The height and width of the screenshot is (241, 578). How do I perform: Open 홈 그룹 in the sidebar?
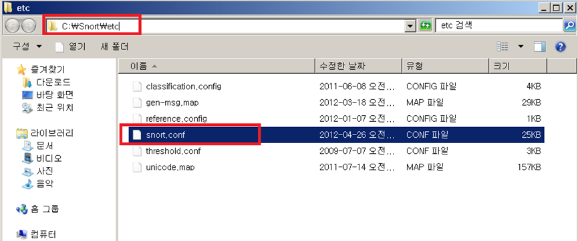coord(45,210)
